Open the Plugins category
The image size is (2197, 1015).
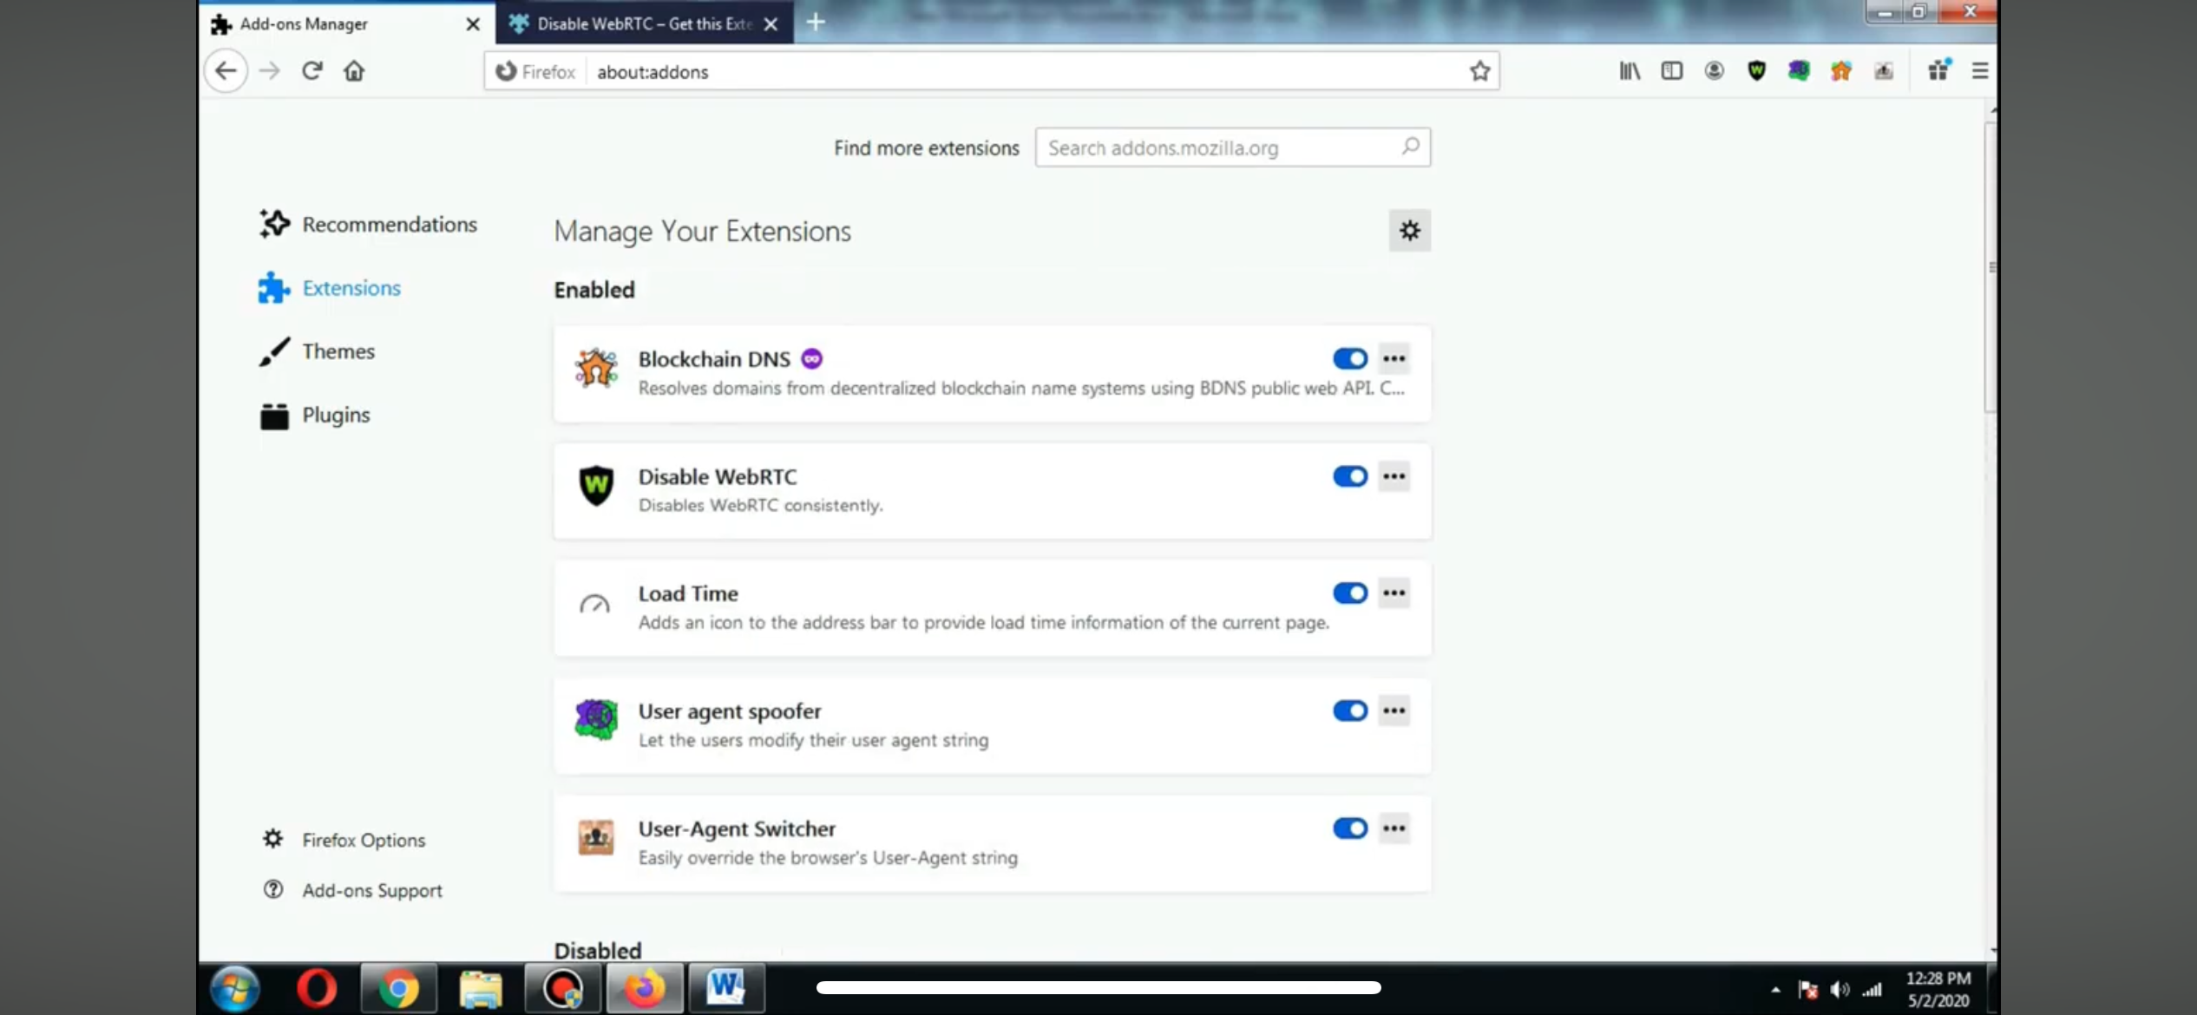[314, 416]
